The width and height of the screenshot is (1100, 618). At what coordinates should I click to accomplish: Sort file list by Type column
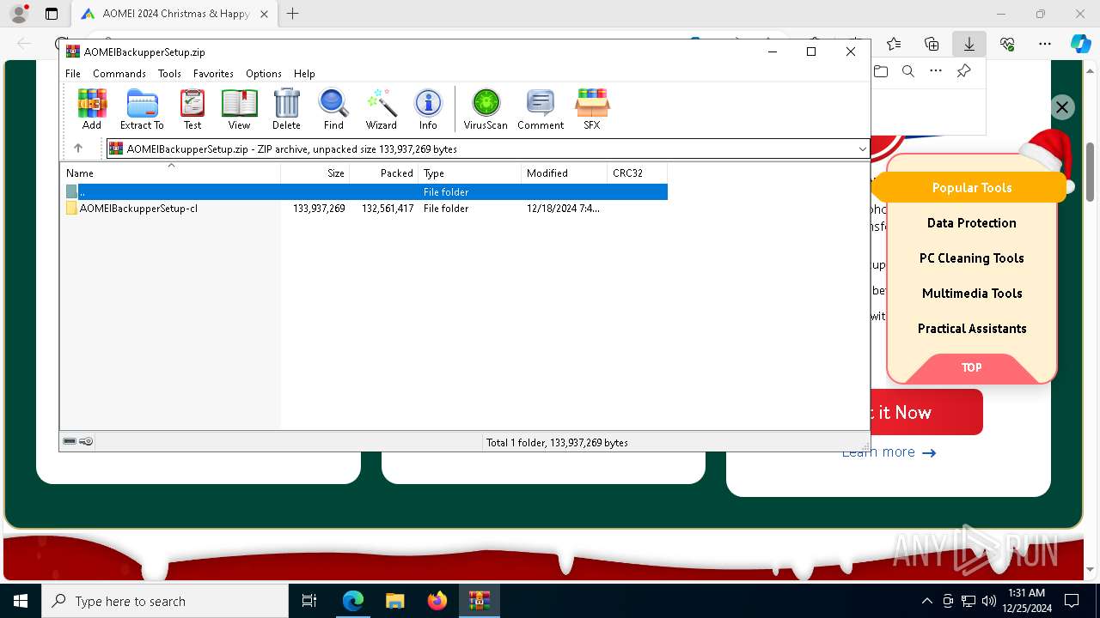point(469,173)
